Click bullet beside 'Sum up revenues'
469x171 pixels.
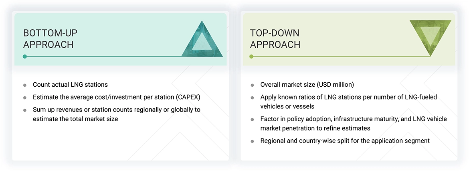click(25, 110)
